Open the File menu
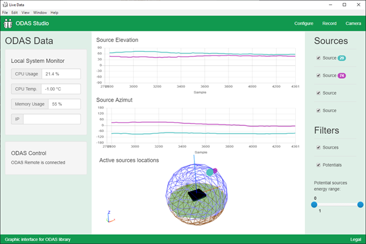Viewport: 366px width, 244px height. tap(5, 13)
